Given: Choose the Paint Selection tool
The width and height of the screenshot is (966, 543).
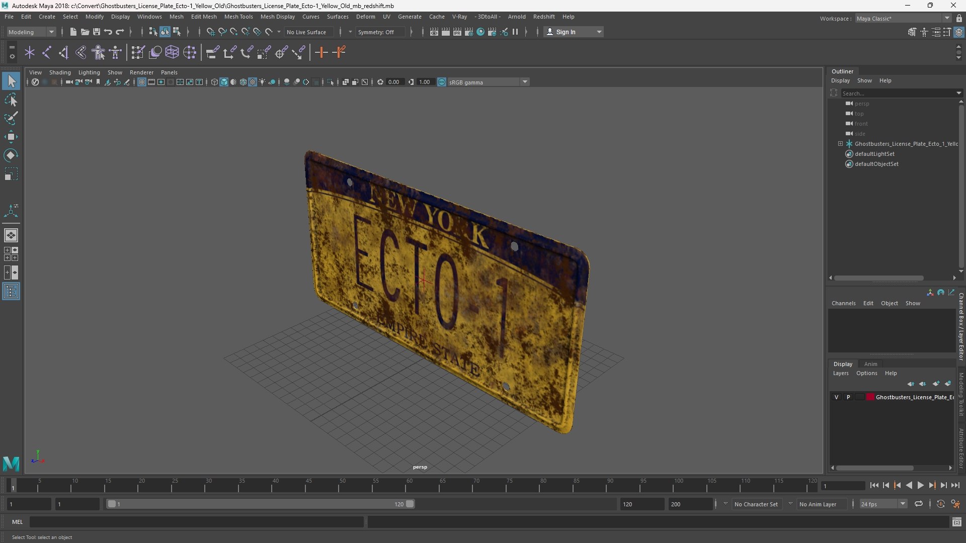Looking at the screenshot, I should point(11,118).
